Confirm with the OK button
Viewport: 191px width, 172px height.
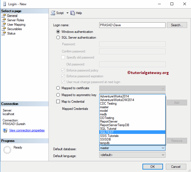[153, 167]
